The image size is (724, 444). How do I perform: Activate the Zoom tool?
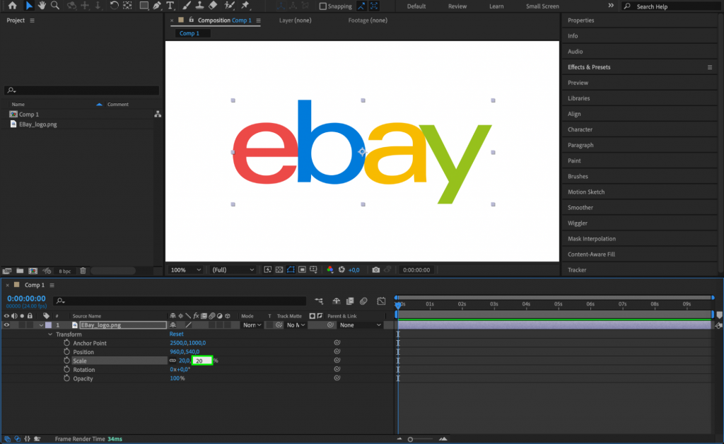click(53, 6)
